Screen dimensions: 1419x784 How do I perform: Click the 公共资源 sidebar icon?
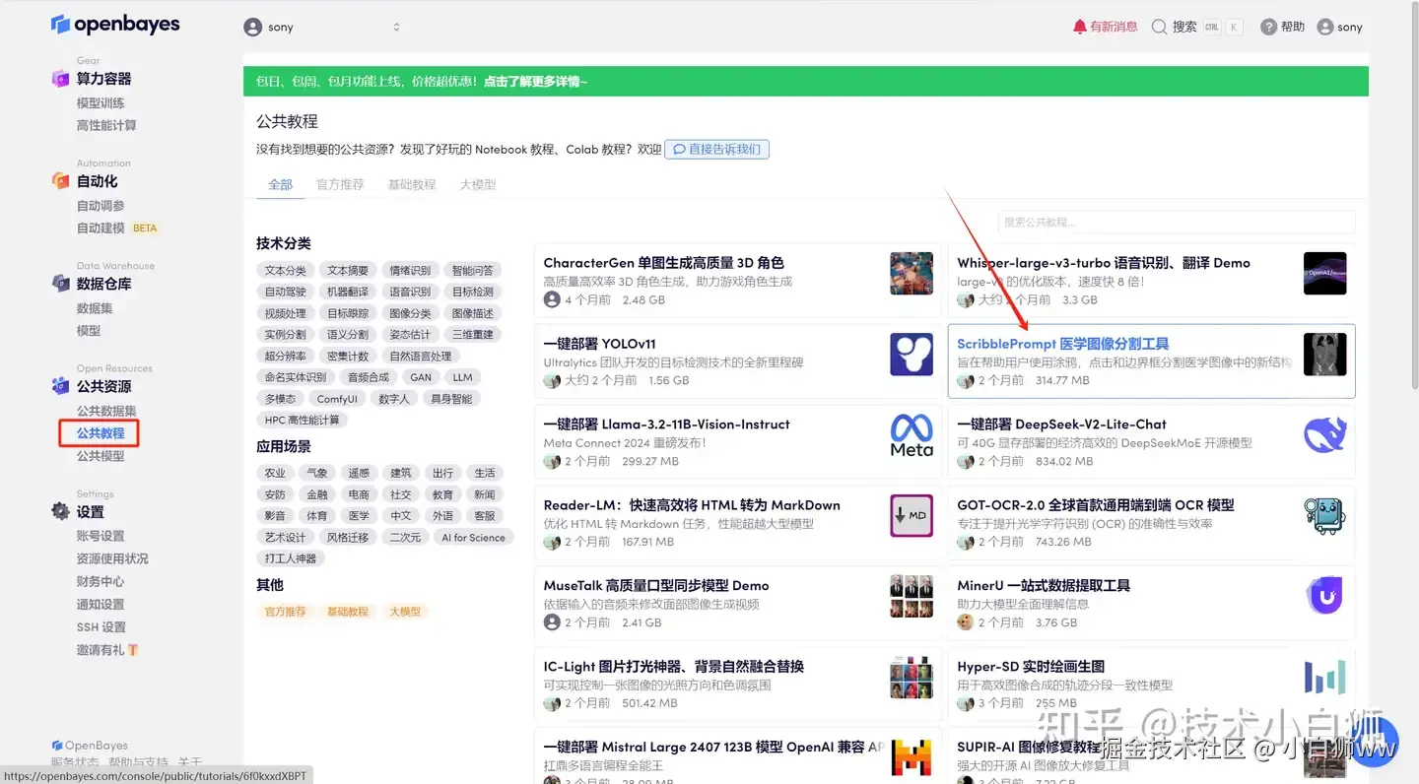pos(60,386)
